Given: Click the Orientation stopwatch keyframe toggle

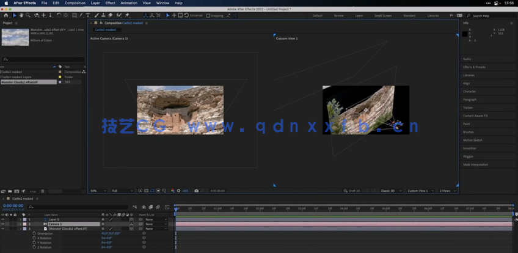Looking at the screenshot, I should (x=34, y=233).
